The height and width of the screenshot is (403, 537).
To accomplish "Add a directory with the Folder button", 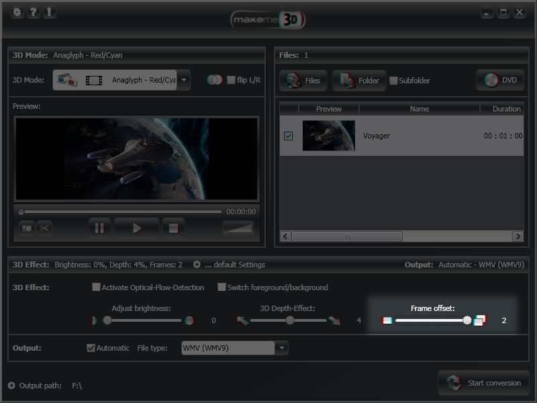I will (x=359, y=81).
